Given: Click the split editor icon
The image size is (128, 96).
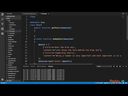Looking at the screenshot, I should click(x=123, y=14).
